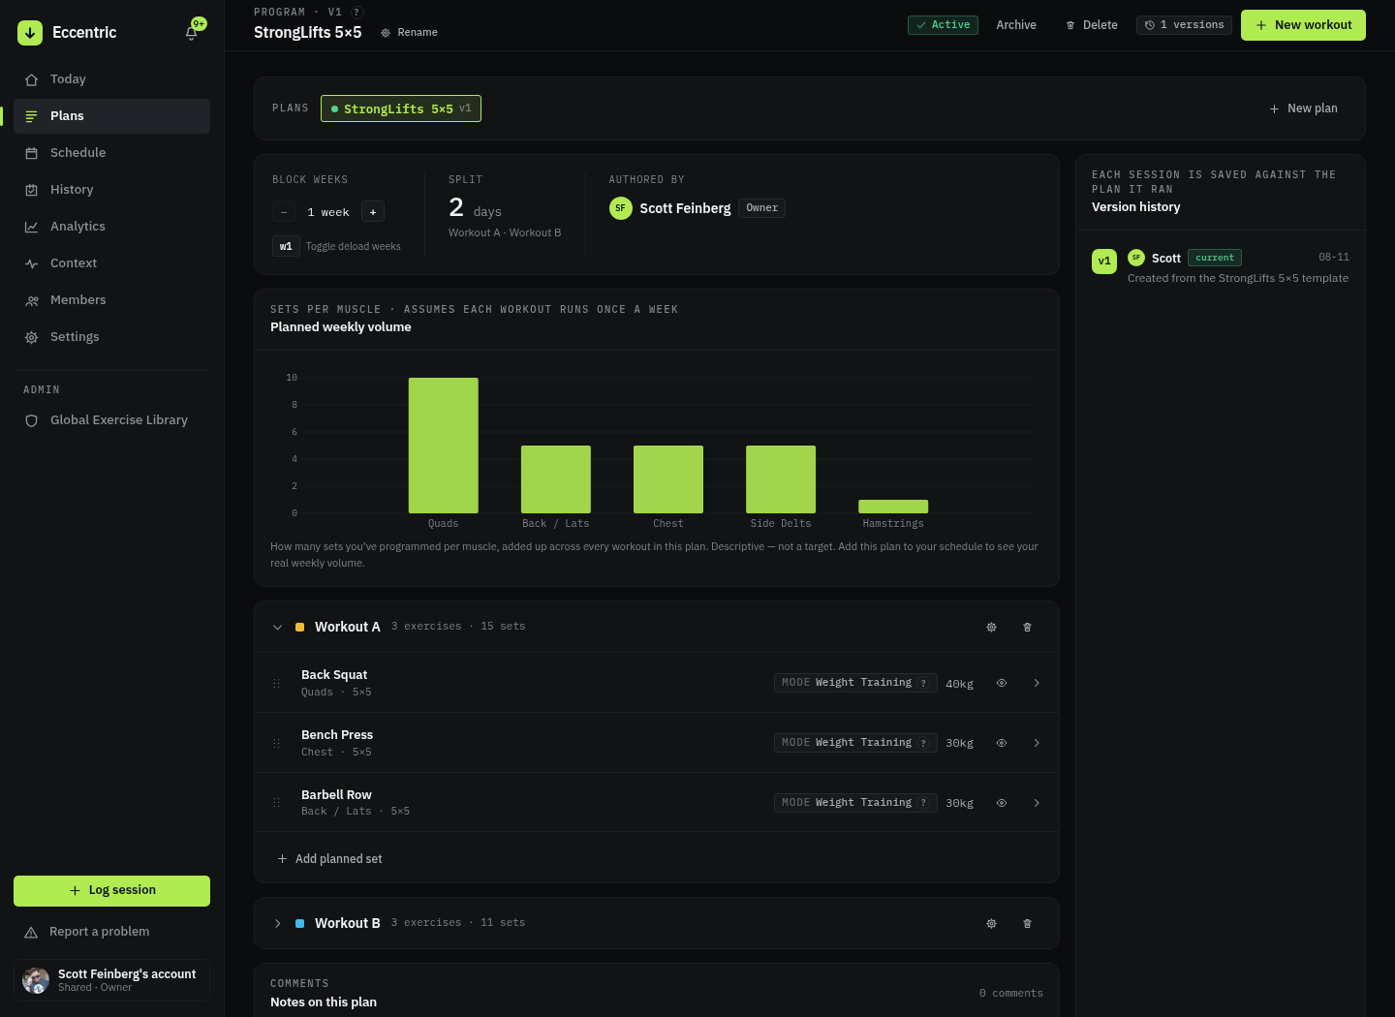
Task: Grab the Barbell Row drag handle
Action: (x=277, y=803)
